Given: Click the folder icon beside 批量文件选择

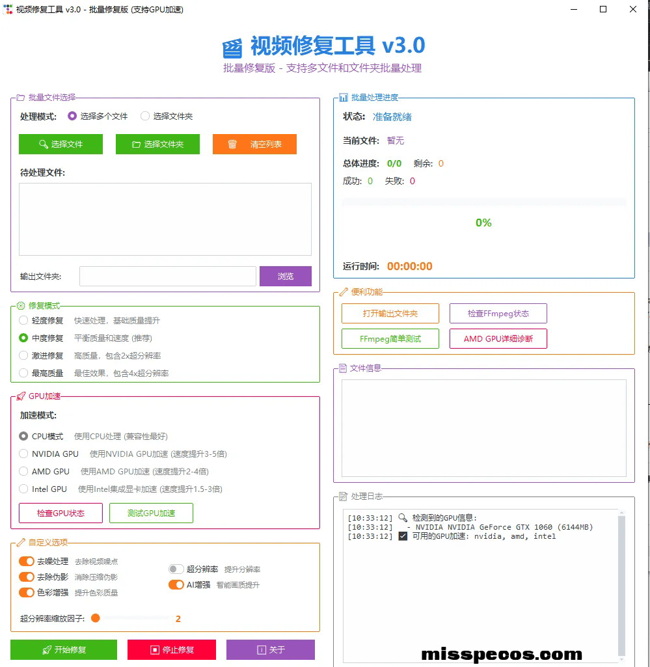Looking at the screenshot, I should click(x=21, y=98).
